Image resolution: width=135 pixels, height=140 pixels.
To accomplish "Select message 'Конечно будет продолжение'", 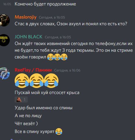I will [45, 4].
